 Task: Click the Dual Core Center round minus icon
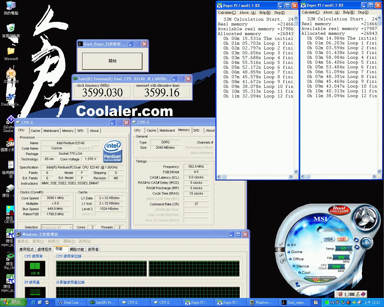point(281,244)
